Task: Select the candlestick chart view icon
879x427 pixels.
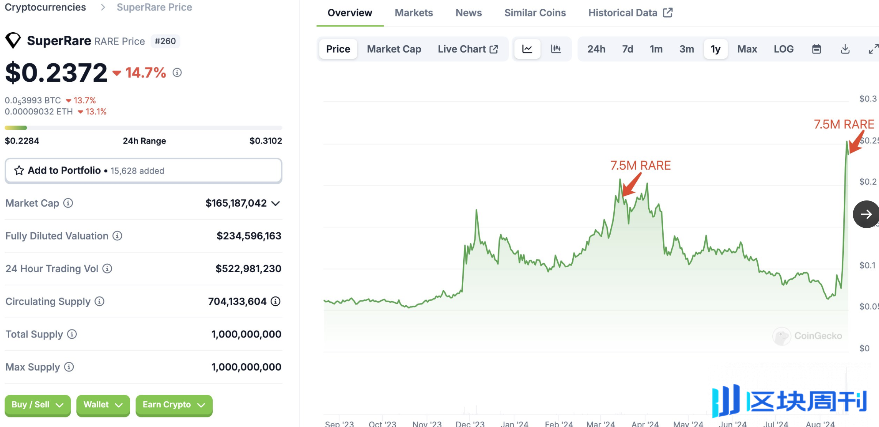Action: click(x=556, y=49)
